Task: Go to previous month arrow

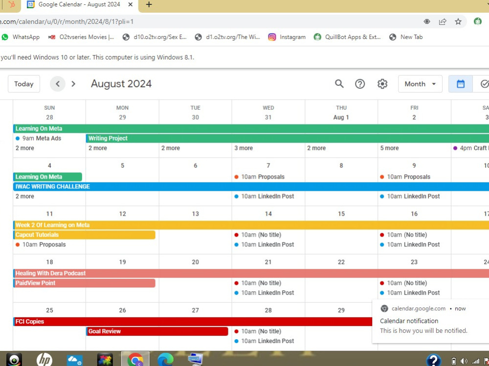Action: point(57,84)
